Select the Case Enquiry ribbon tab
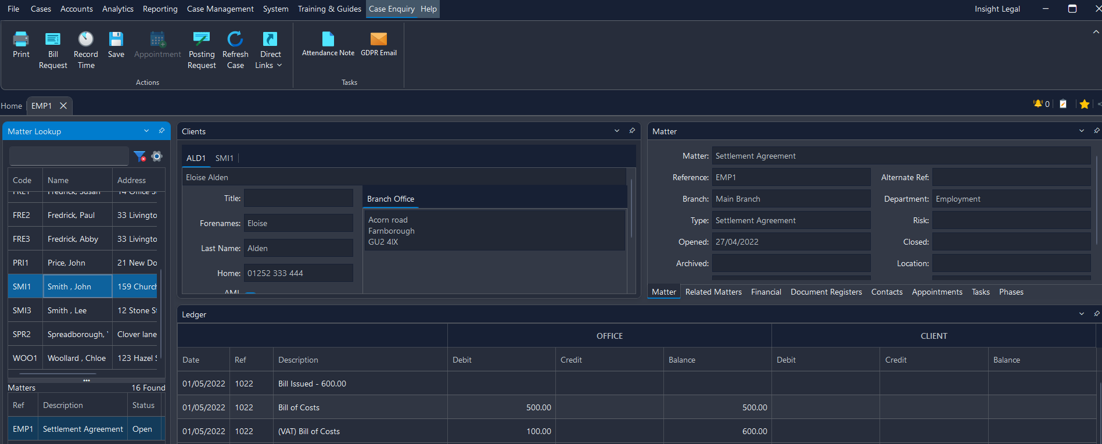Image resolution: width=1102 pixels, height=444 pixels. click(392, 9)
